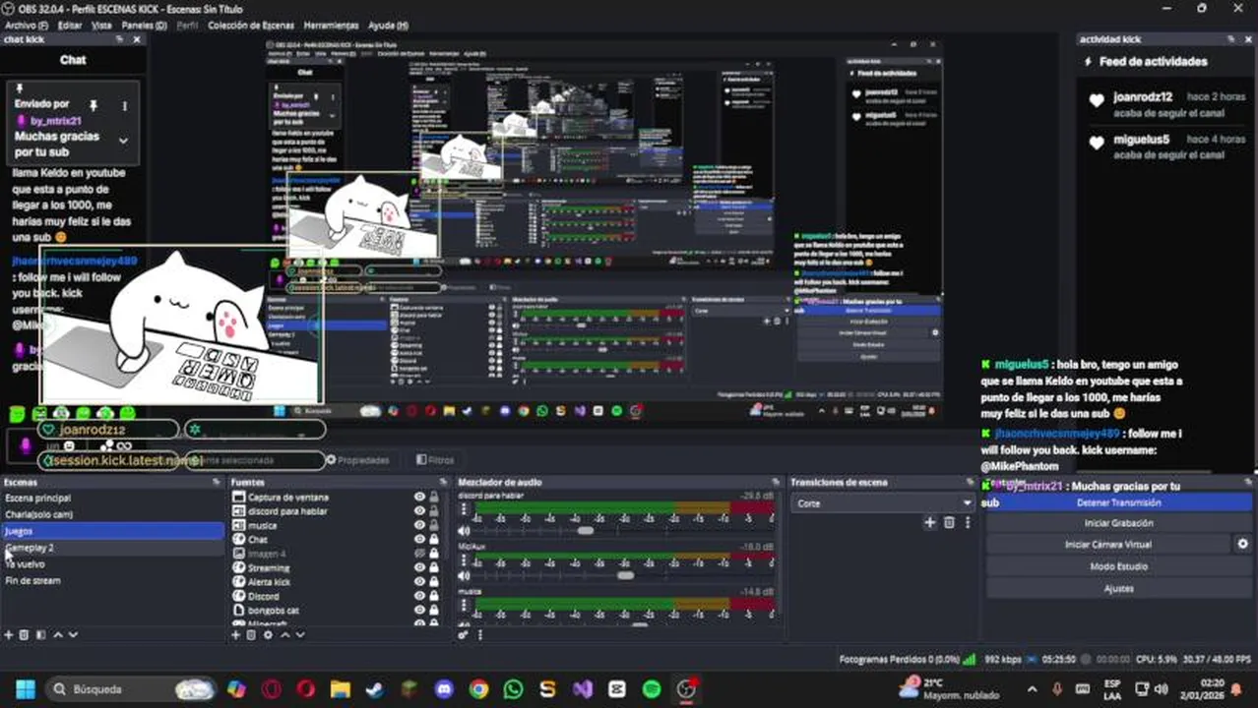The width and height of the screenshot is (1258, 708).
Task: Open Steam from the taskbar
Action: (x=374, y=688)
